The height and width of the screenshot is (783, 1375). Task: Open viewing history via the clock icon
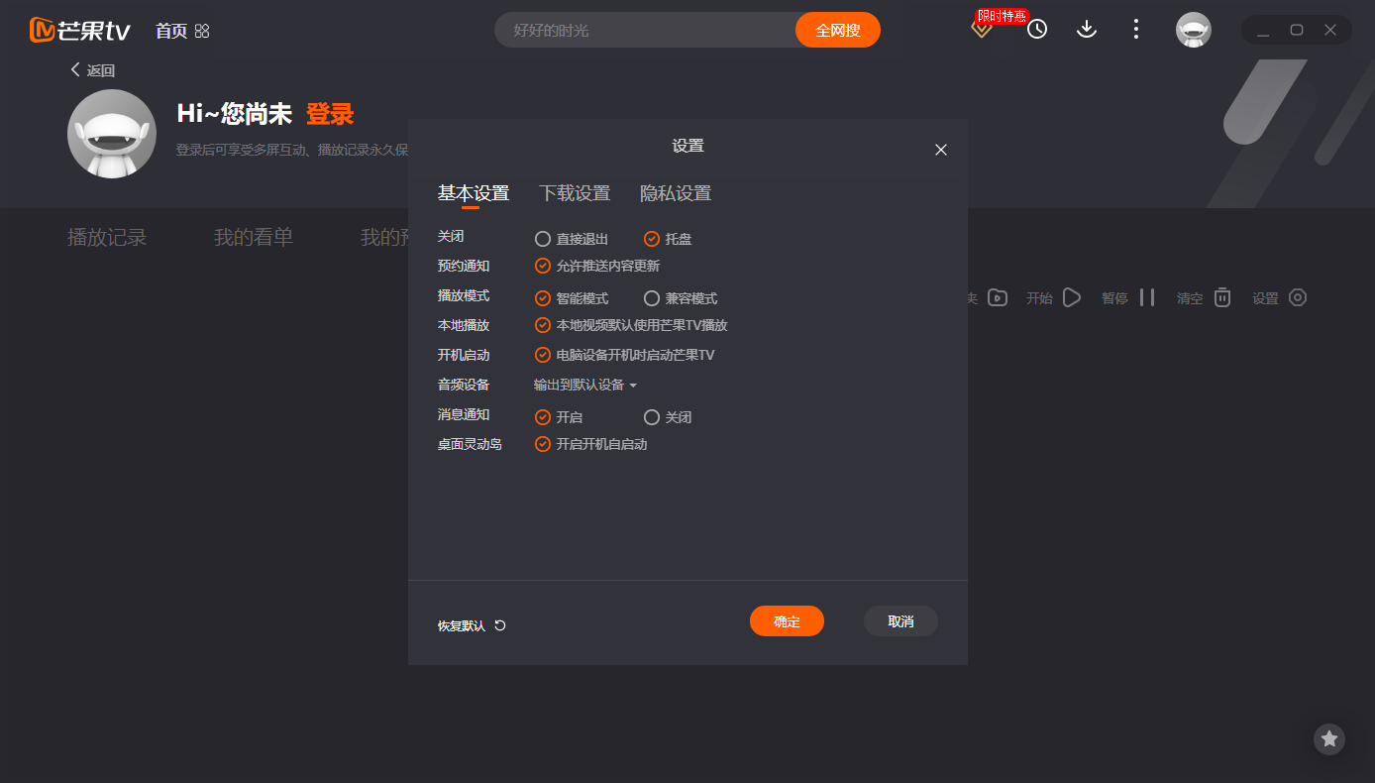(x=1036, y=30)
